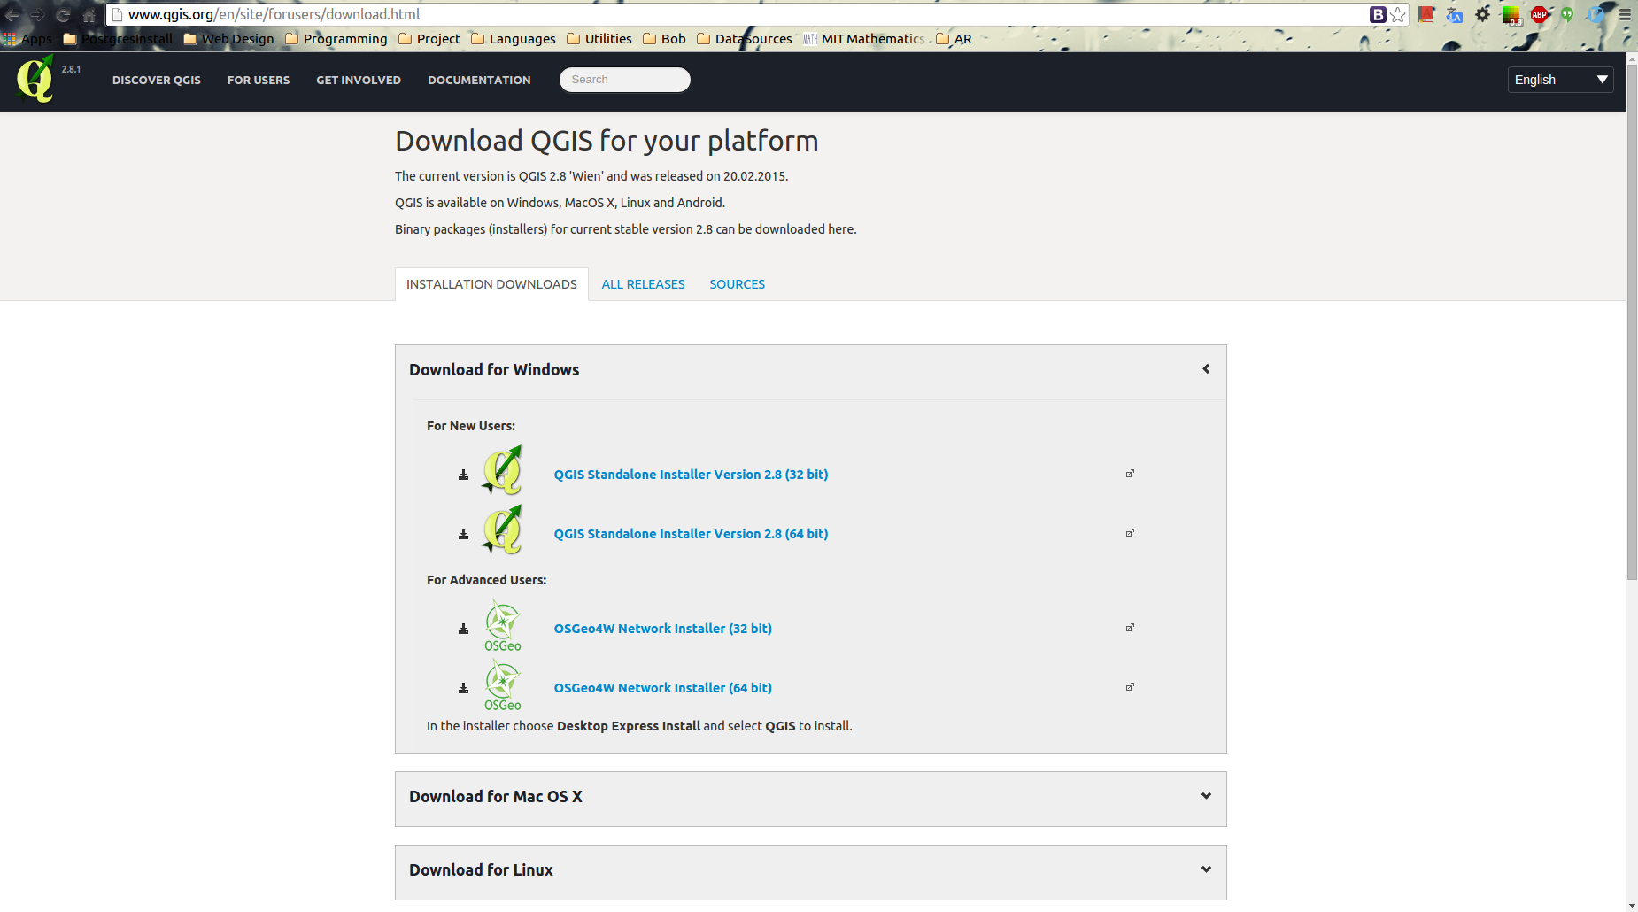Image resolution: width=1638 pixels, height=912 pixels.
Task: Click the external link icon for OSGeo4W 64 bit
Action: (1130, 687)
